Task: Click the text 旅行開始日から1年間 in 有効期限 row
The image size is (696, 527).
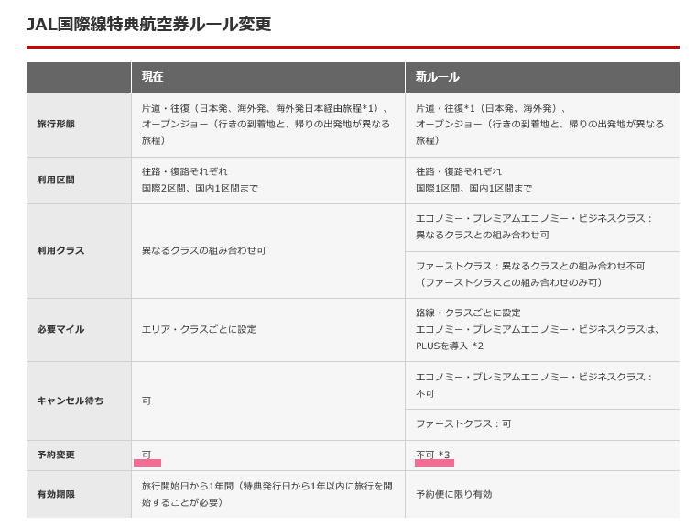Action: click(188, 486)
